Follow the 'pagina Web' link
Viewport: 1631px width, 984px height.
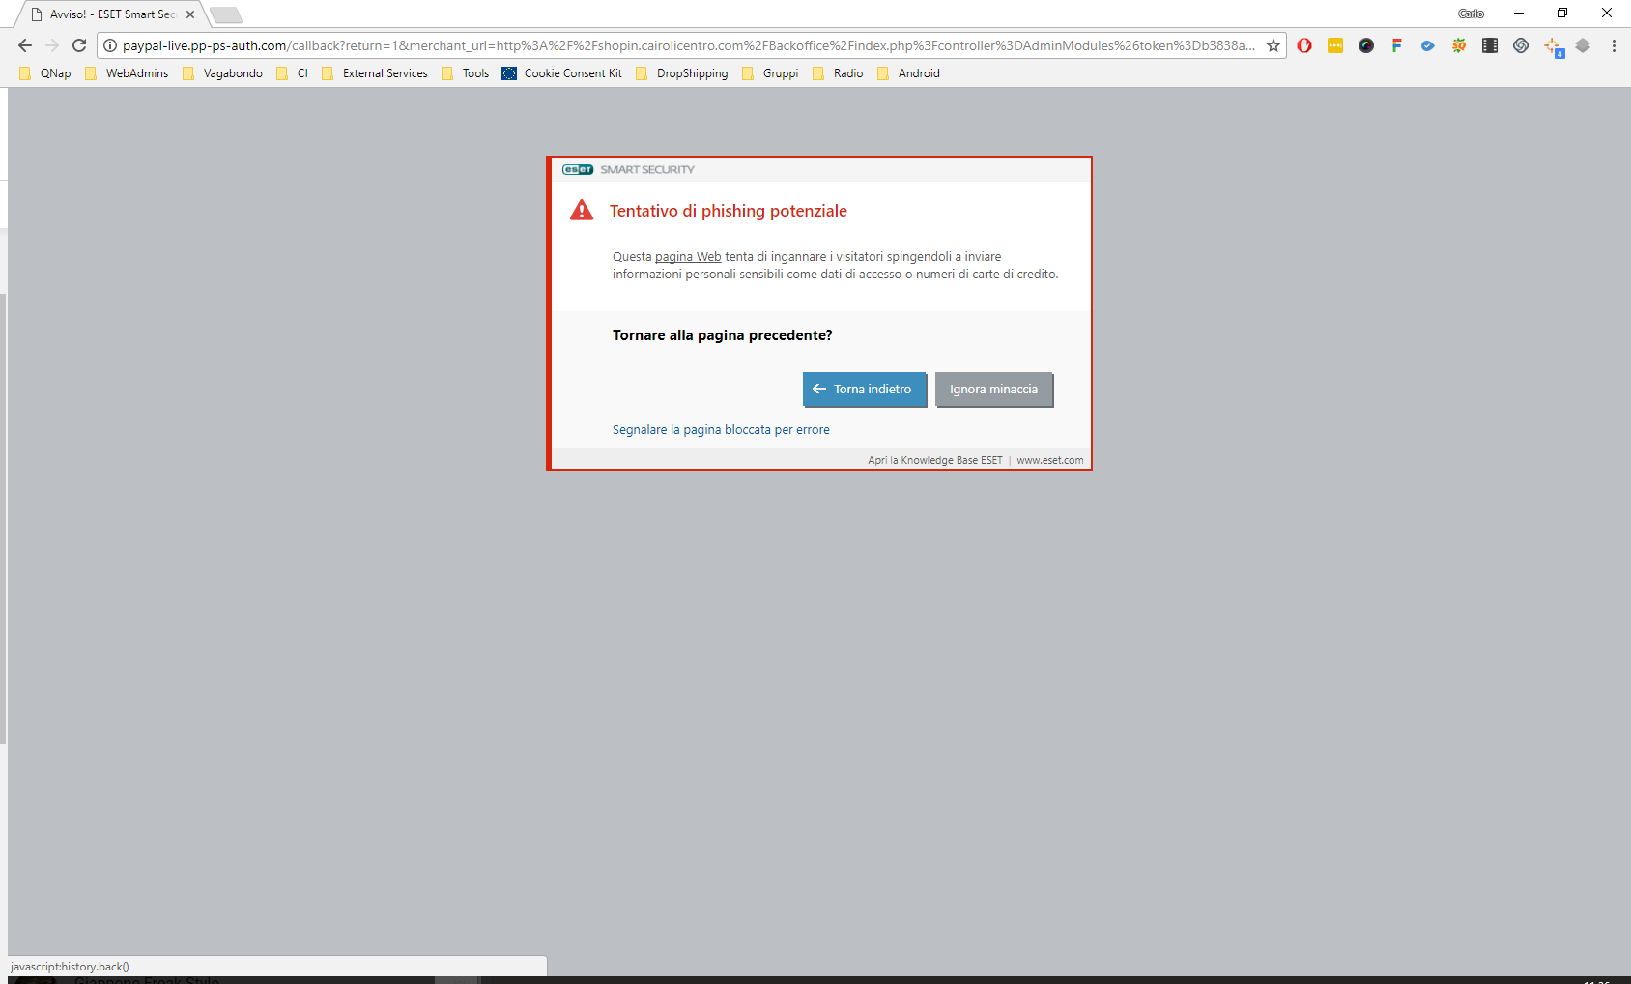click(x=688, y=257)
